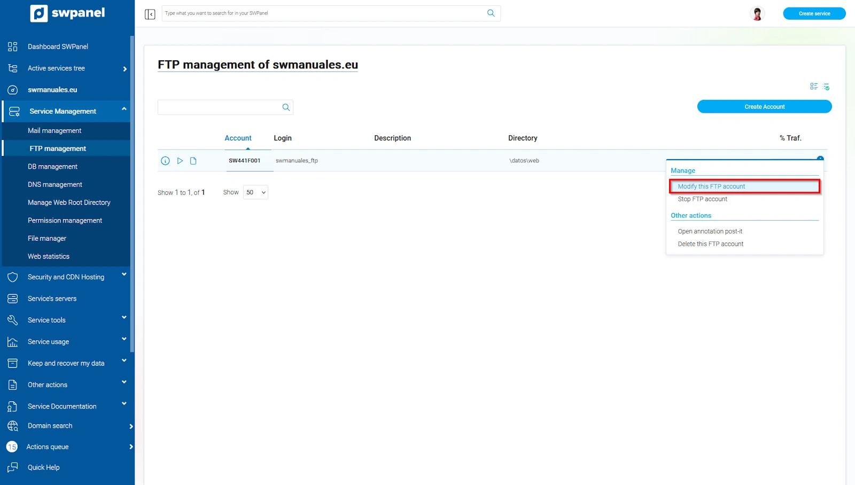Expand Actions queue arrow
The height and width of the screenshot is (485, 855).
pos(131,447)
